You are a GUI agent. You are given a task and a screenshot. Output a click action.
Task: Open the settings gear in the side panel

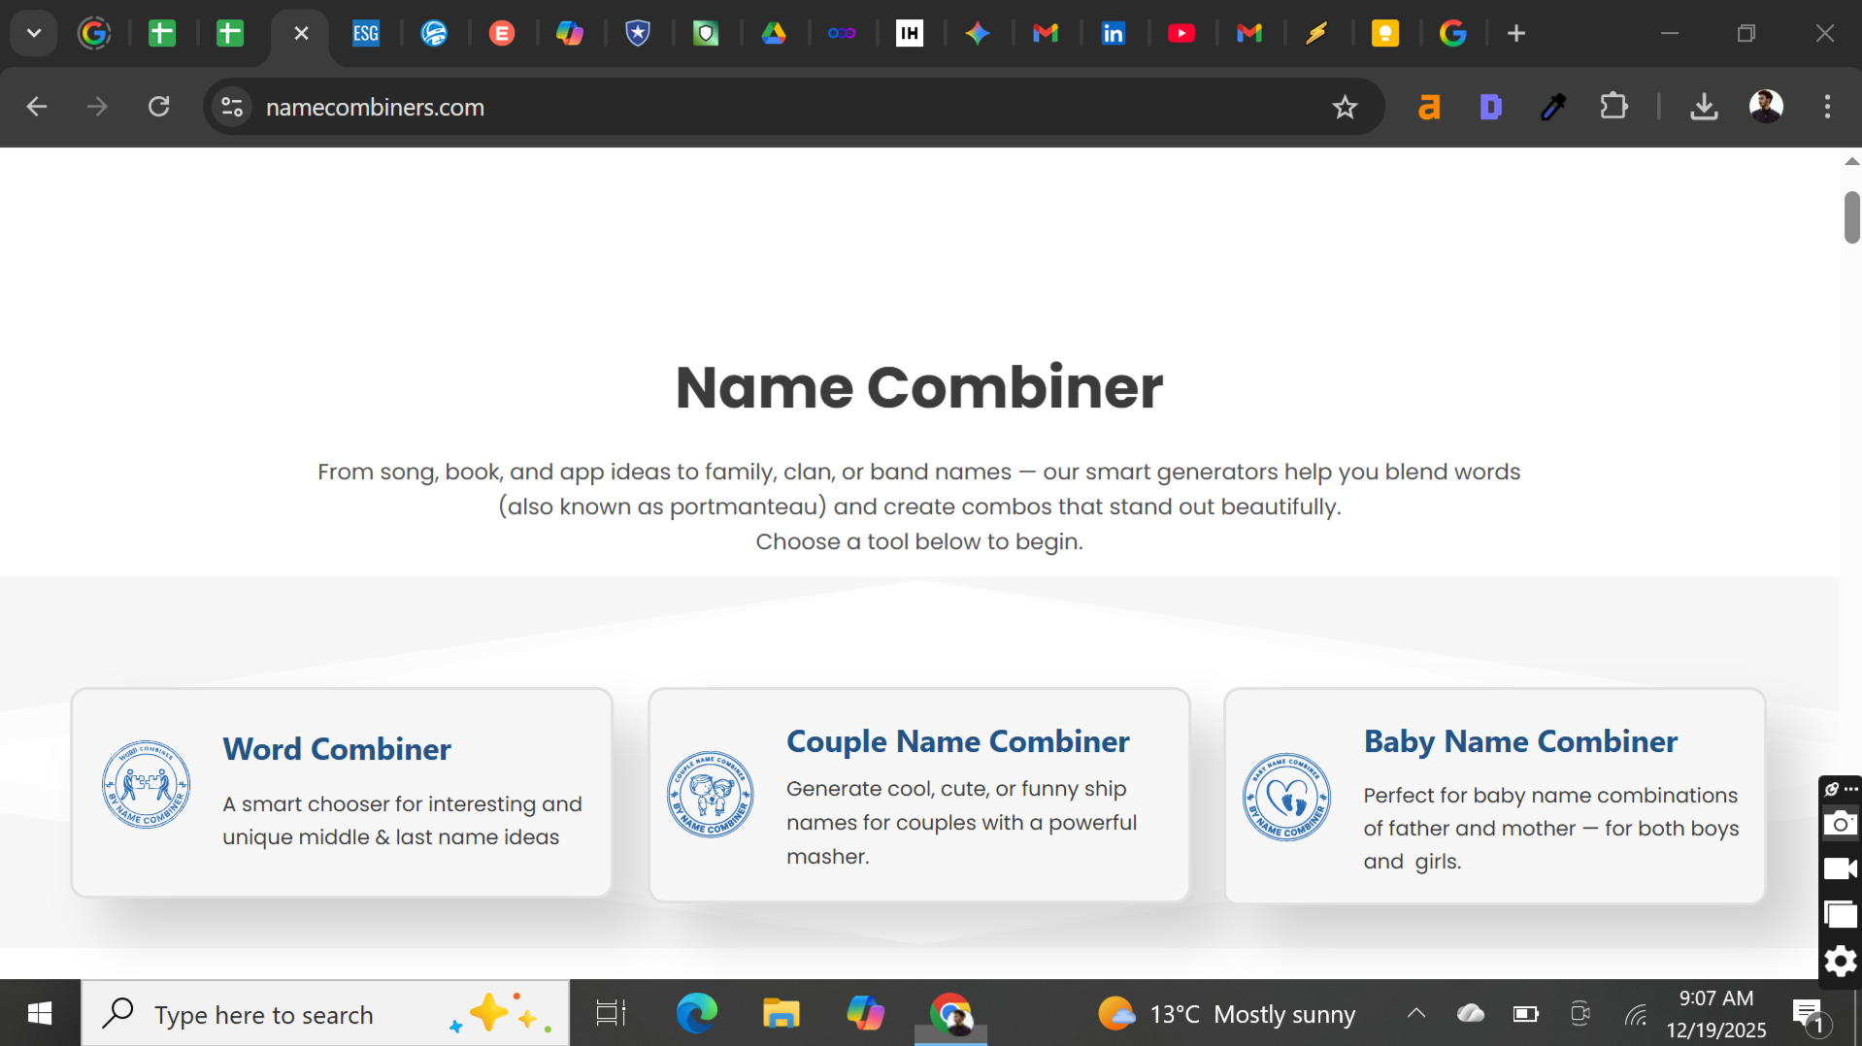[x=1840, y=962]
